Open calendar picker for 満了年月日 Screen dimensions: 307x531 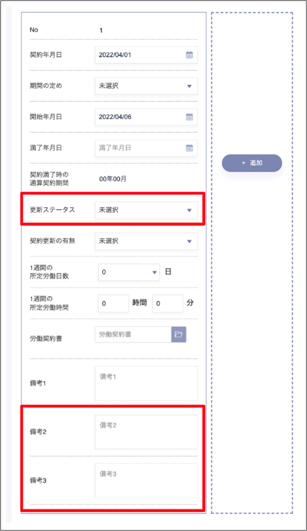189,148
